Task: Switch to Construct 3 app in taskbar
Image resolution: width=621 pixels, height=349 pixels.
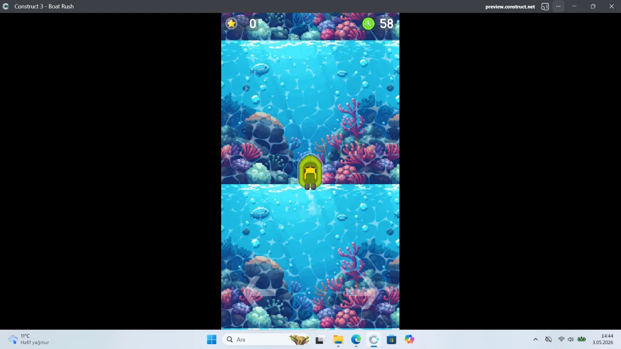Action: pos(374,340)
